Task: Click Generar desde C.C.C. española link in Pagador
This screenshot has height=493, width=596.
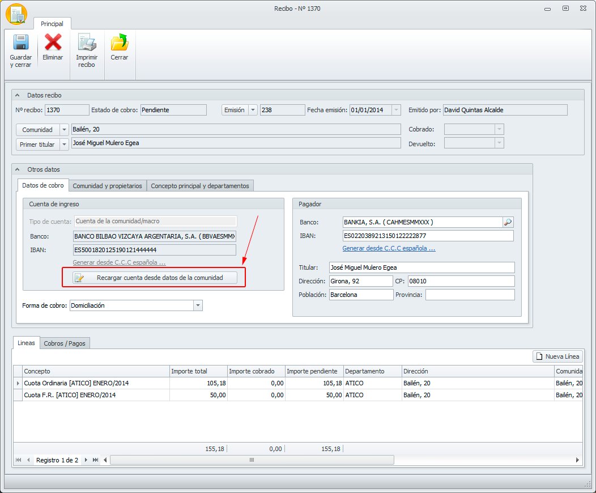Action: 389,248
